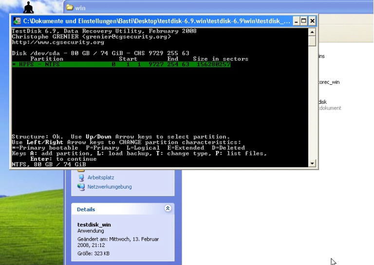Image resolution: width=374 pixels, height=265 pixels.
Task: Click 'Structure: Ok.' status text
Action: (x=37, y=137)
